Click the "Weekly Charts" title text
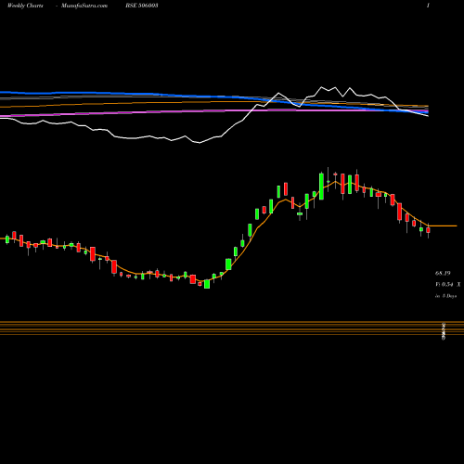Screen dimensions: 464x464 pyautogui.click(x=25, y=6)
